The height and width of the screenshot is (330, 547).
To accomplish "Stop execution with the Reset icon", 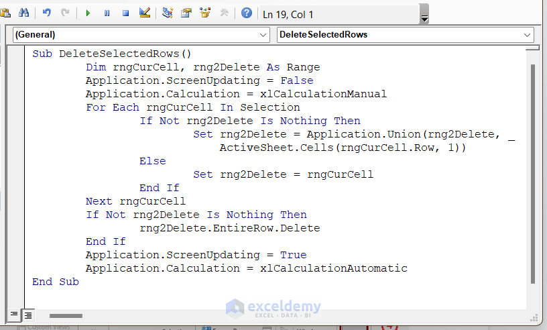I will point(125,13).
